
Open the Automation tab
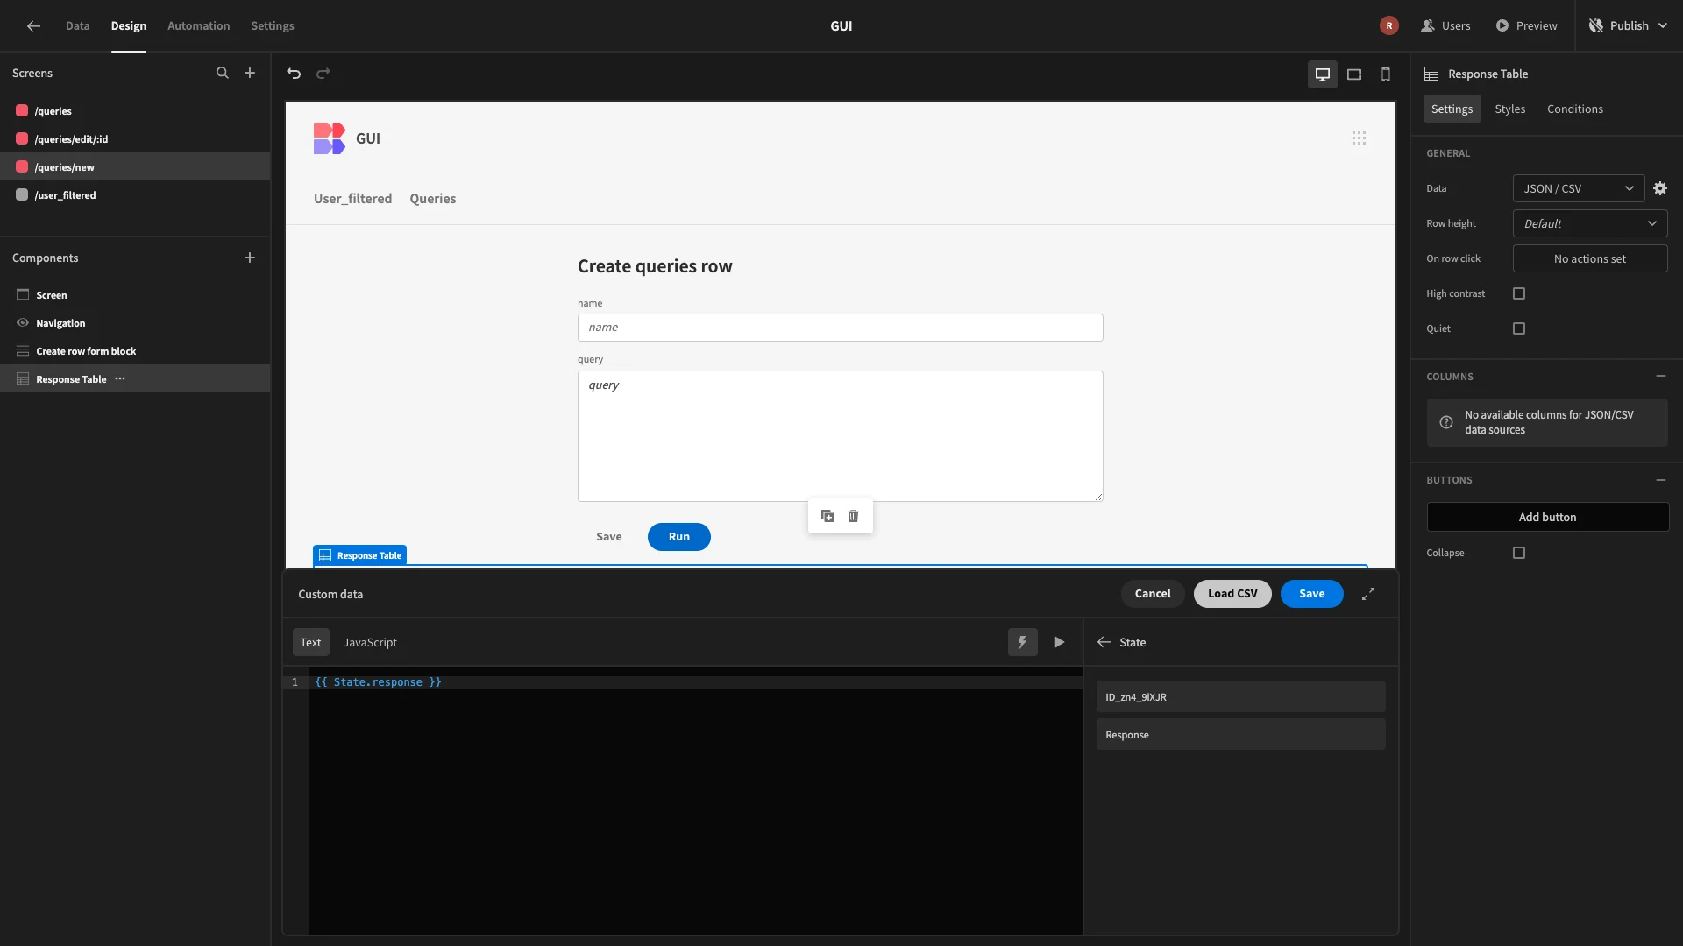[x=198, y=25]
